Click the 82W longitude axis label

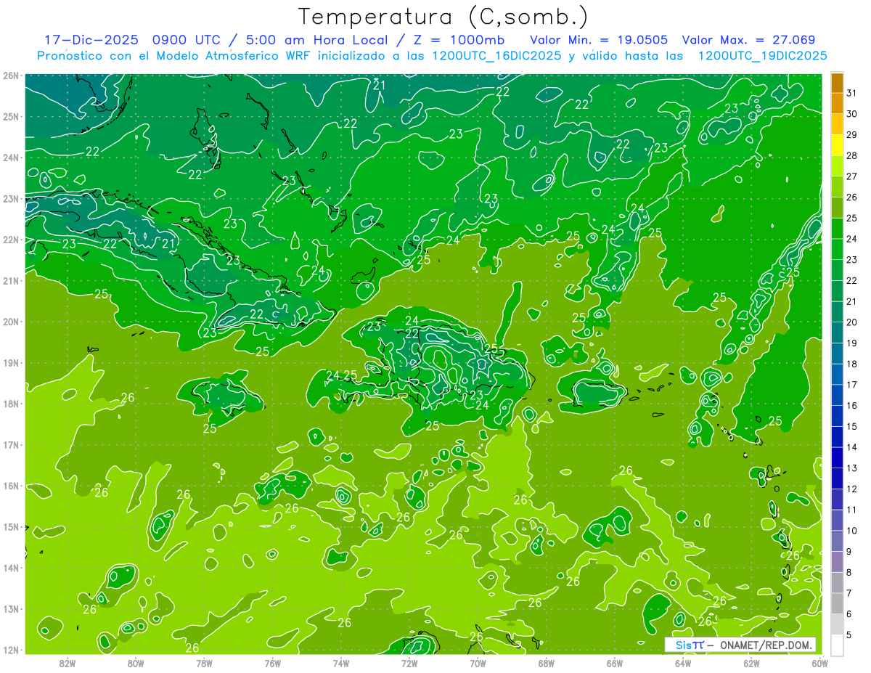pos(68,663)
